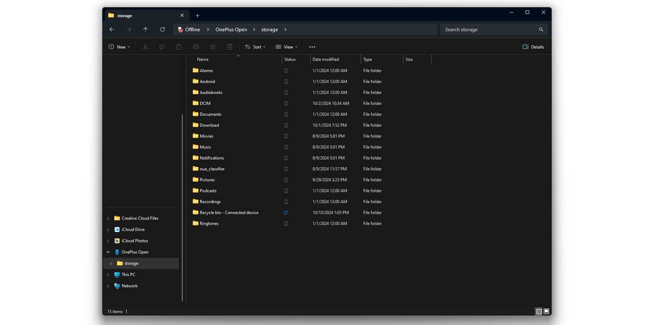Click the Paste icon in the toolbar
This screenshot has width=650, height=325.
tap(179, 46)
